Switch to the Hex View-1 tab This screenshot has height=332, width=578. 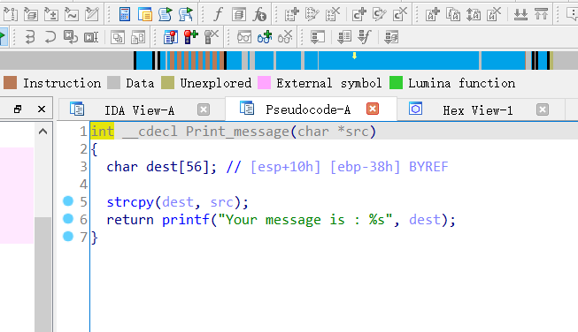click(478, 110)
